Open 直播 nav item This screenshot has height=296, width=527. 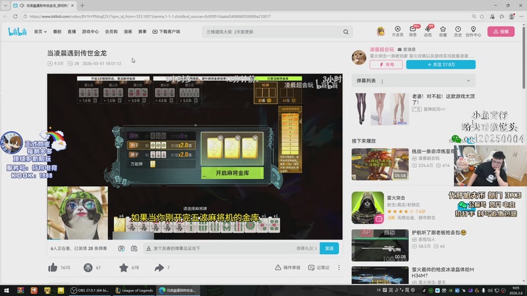tap(72, 32)
